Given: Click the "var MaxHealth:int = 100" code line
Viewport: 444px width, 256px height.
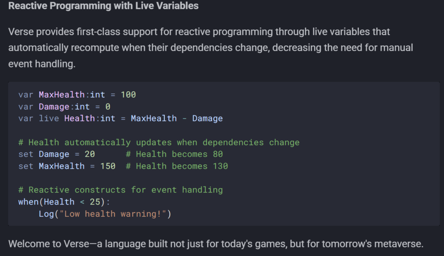Looking at the screenshot, I should 77,94.
